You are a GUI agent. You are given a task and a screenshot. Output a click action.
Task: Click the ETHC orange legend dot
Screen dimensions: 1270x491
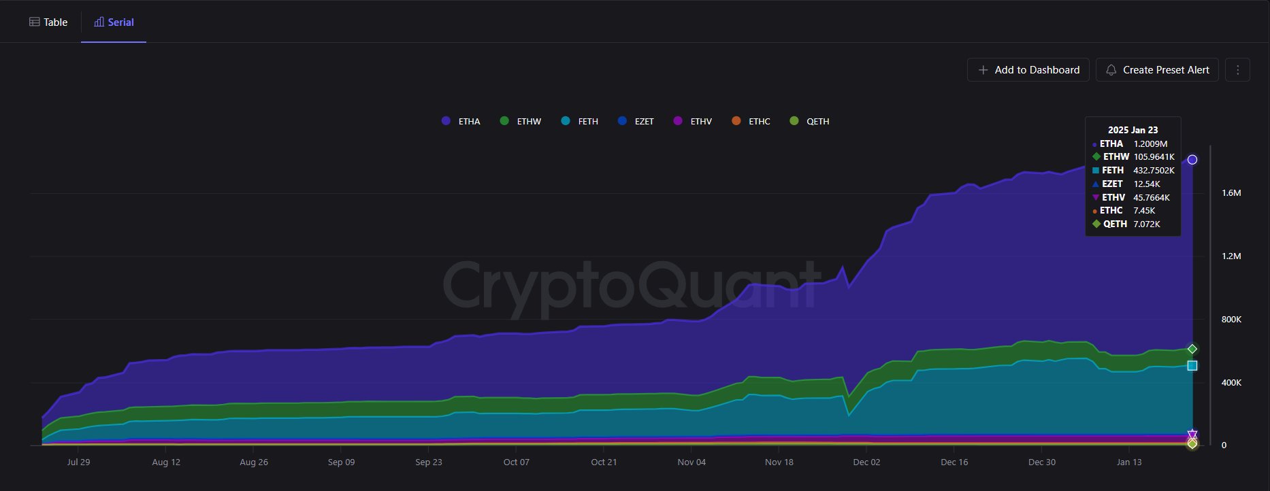(736, 121)
